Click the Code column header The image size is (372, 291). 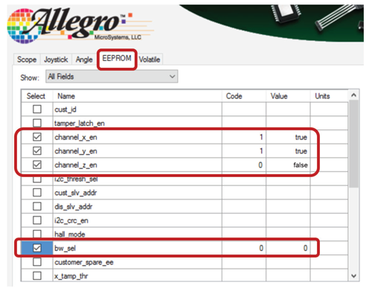coord(244,96)
